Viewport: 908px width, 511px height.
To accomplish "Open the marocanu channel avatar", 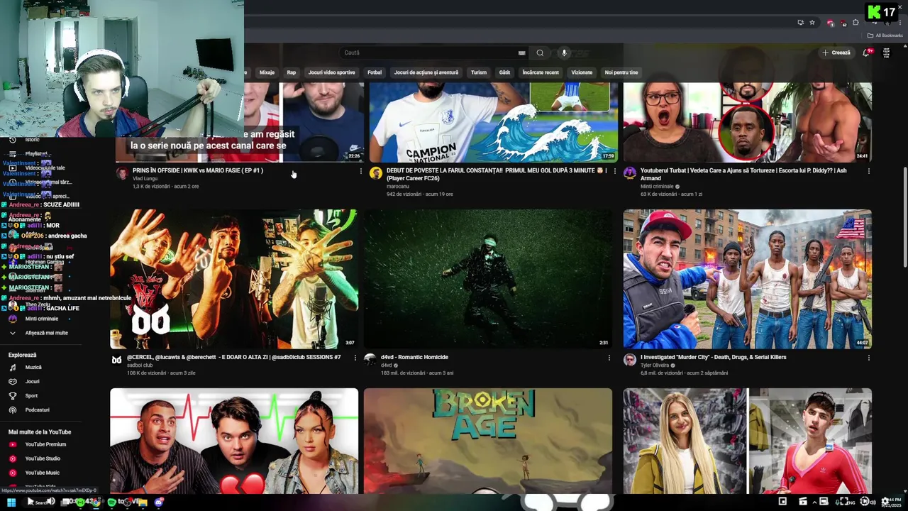I will [x=376, y=173].
